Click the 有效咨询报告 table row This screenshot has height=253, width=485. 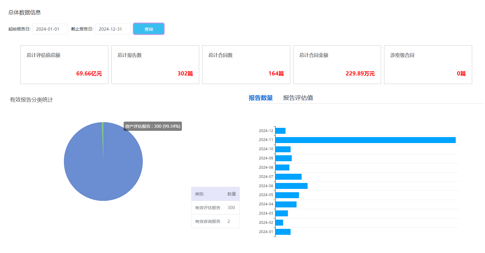point(215,221)
